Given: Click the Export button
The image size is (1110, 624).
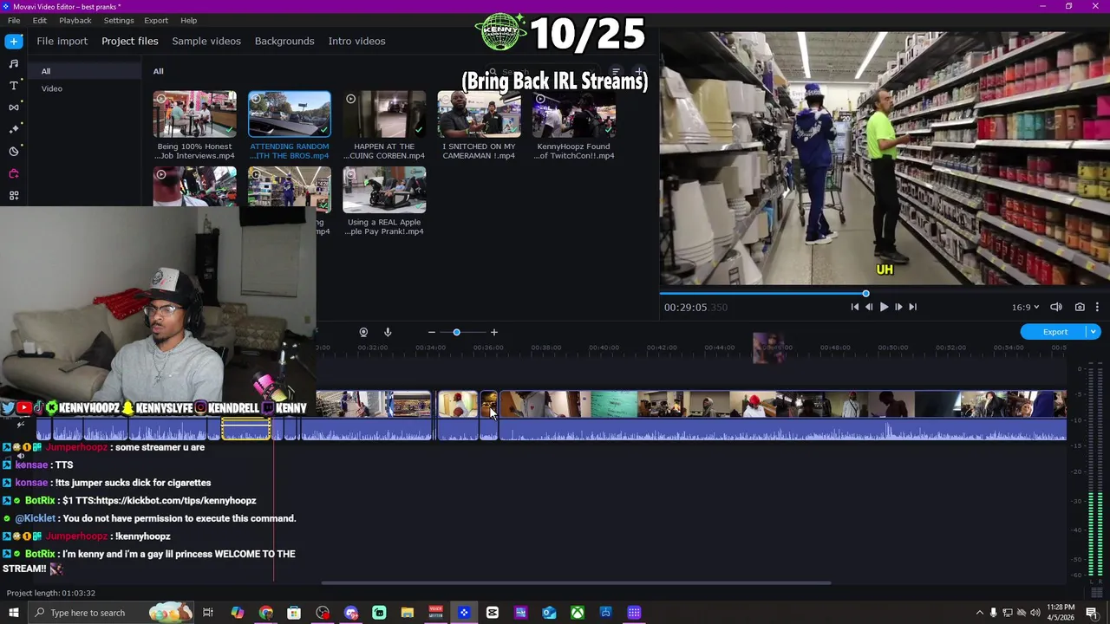Looking at the screenshot, I should [1054, 332].
